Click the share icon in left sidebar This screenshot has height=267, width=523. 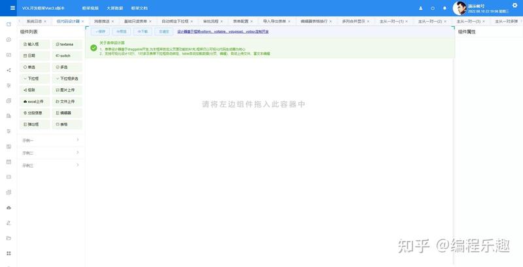(8, 70)
